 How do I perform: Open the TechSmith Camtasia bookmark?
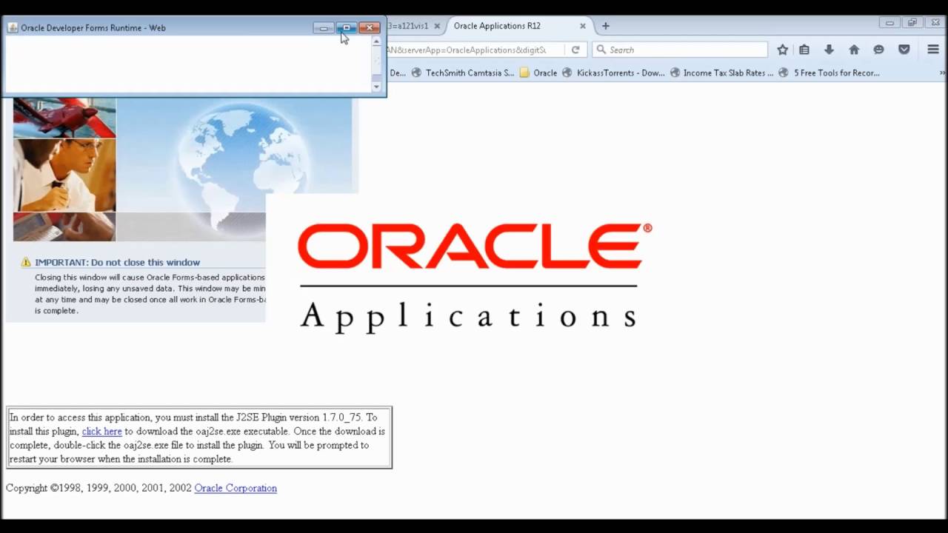[463, 73]
